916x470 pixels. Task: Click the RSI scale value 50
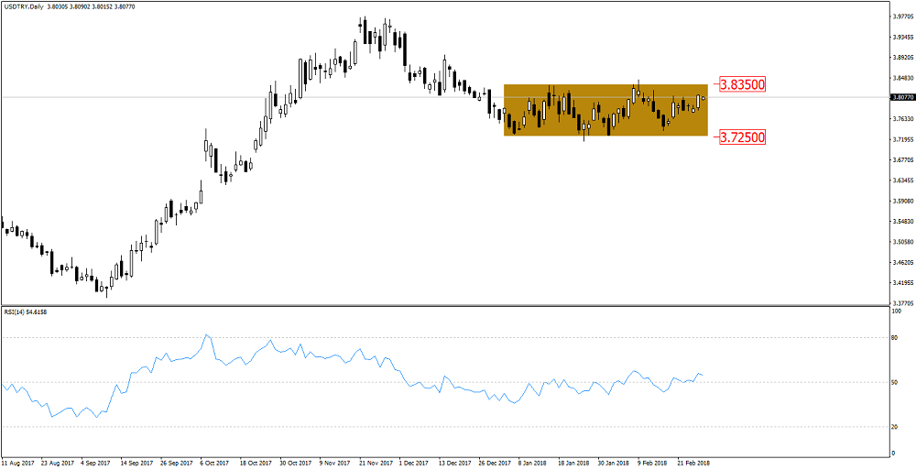(897, 382)
